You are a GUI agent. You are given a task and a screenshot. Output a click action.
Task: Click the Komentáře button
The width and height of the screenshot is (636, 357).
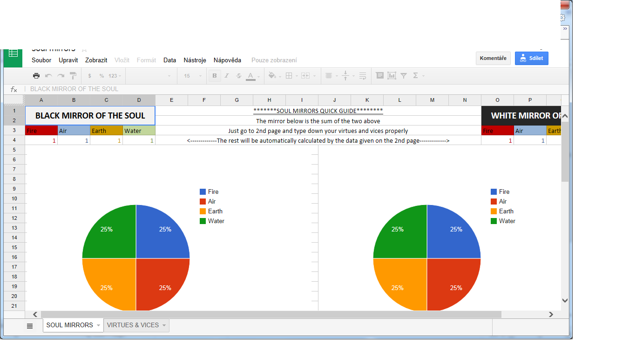[493, 58]
